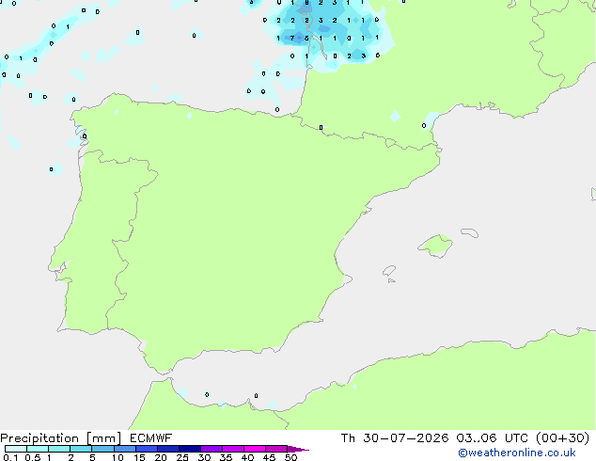Click the "Th 30-07-2026" date text
596x461 pixels.
coord(395,438)
